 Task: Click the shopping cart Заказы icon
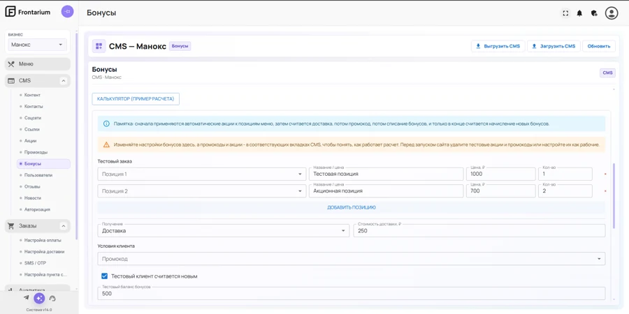11,226
